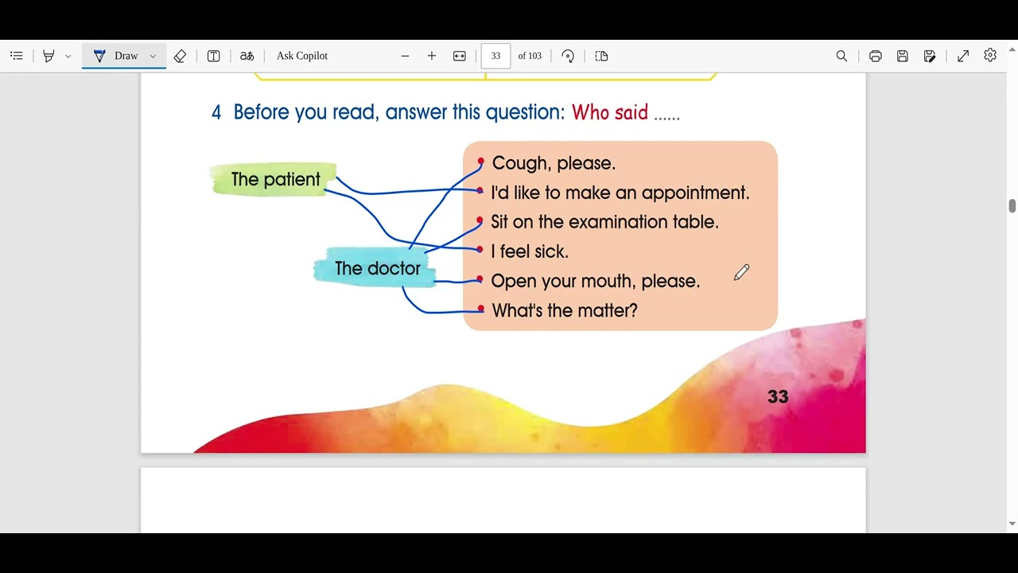This screenshot has height=573, width=1018.
Task: Click the Fit to width icon
Action: tap(460, 56)
